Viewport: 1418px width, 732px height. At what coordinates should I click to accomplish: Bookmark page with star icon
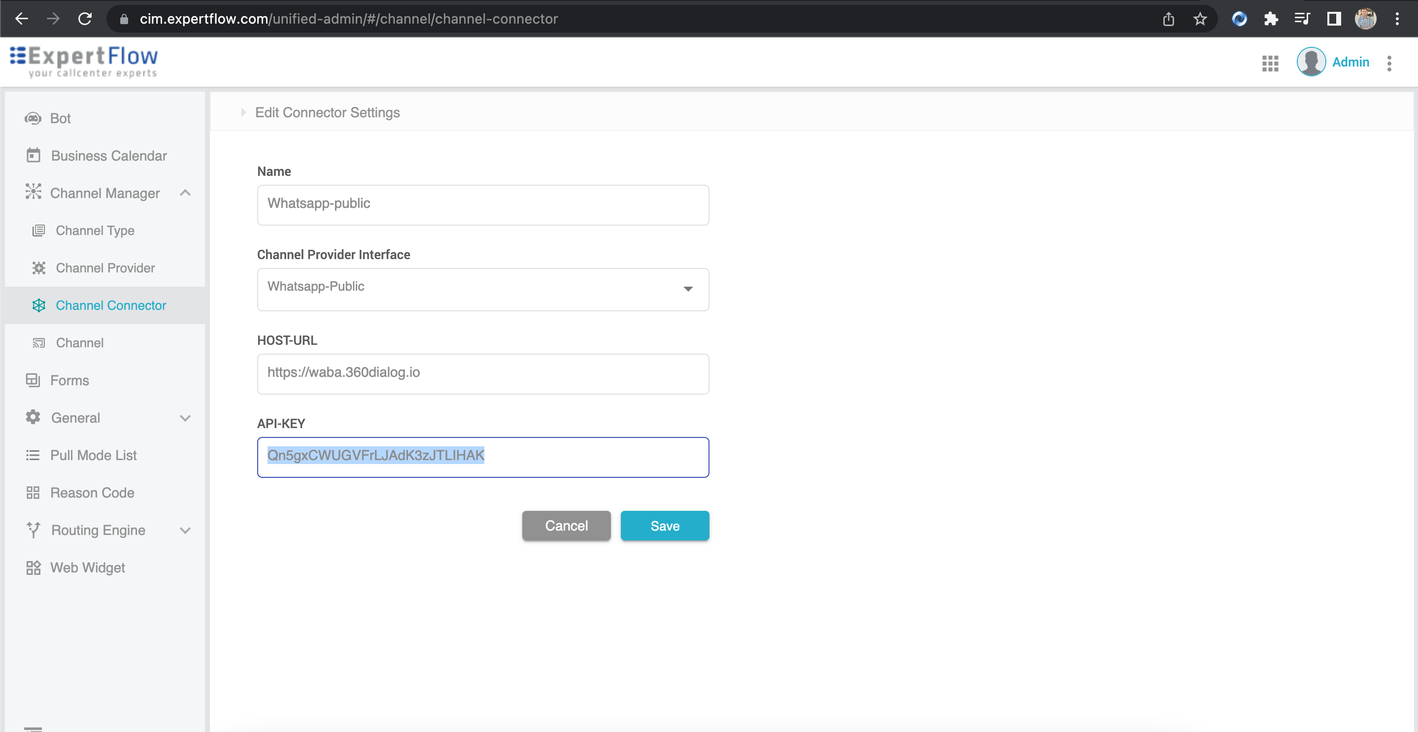(1199, 19)
